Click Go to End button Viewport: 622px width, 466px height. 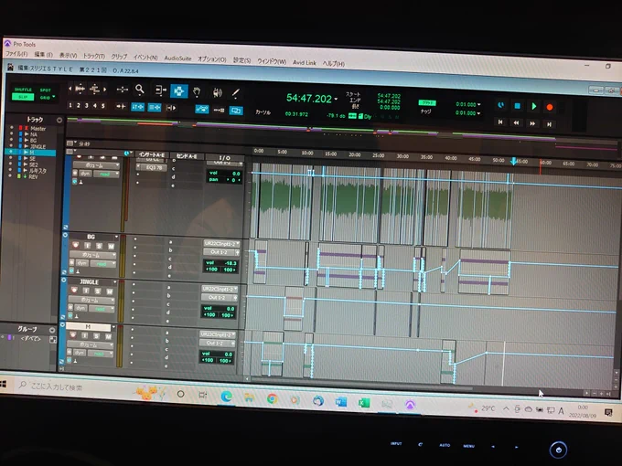click(x=549, y=124)
